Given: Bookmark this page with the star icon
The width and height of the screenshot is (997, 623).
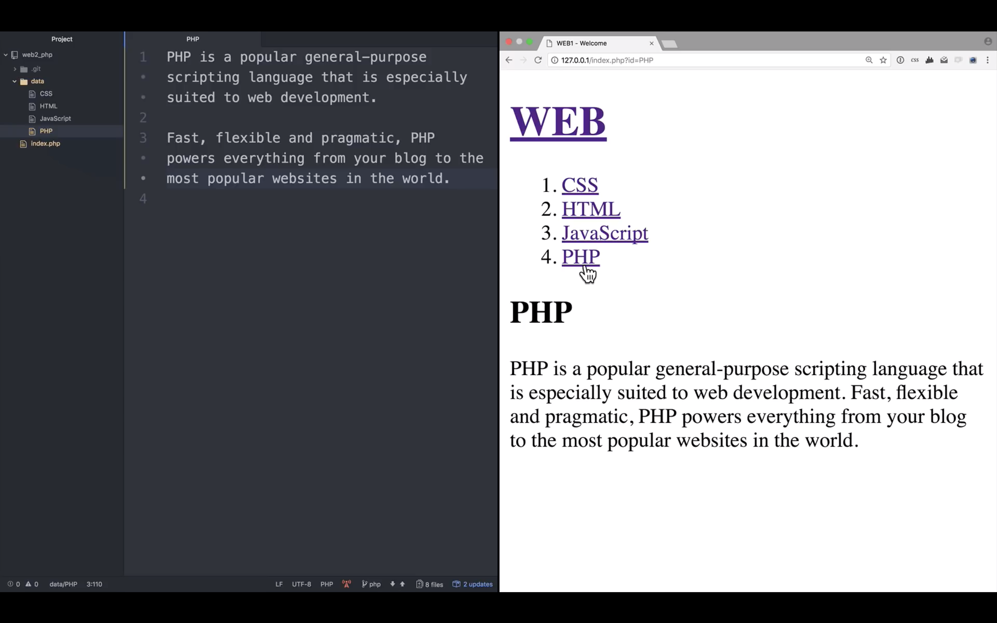Looking at the screenshot, I should 883,60.
